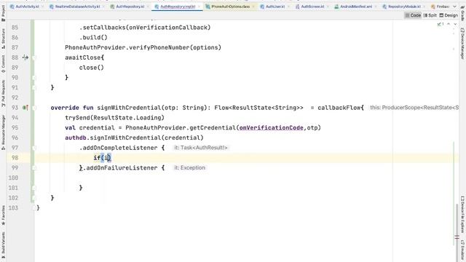Switch to the AuthActivity.kt tab
The height and width of the screenshot is (262, 466).
(27, 7)
